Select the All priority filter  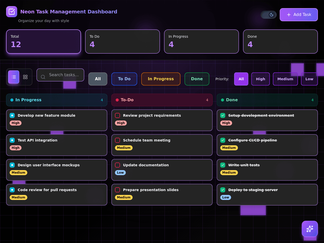coord(241,79)
